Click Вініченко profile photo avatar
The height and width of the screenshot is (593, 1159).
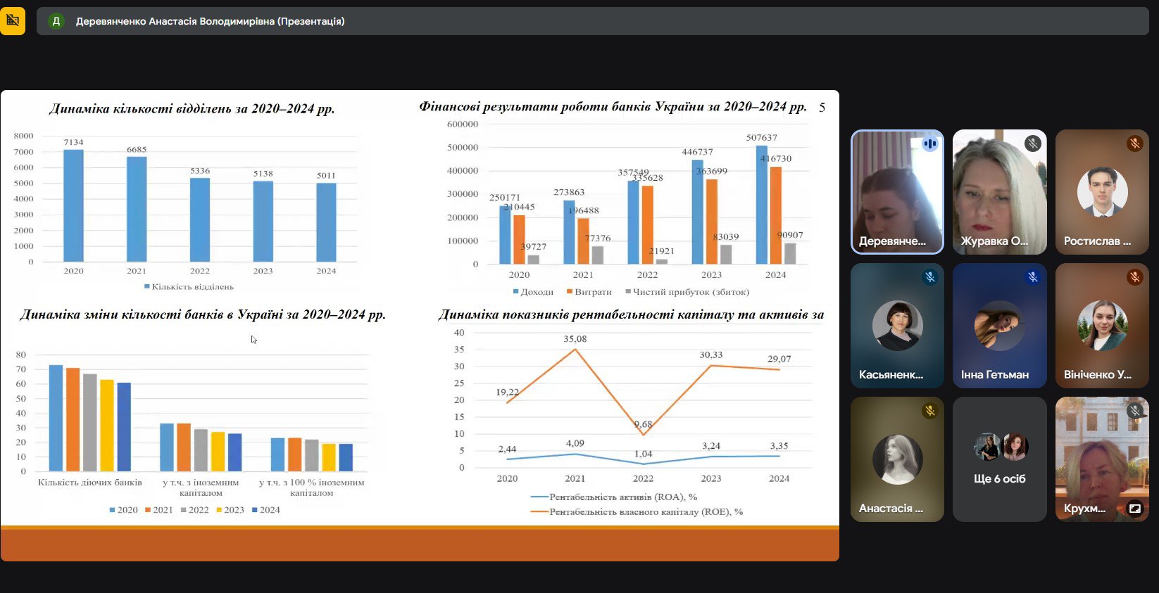point(1102,326)
